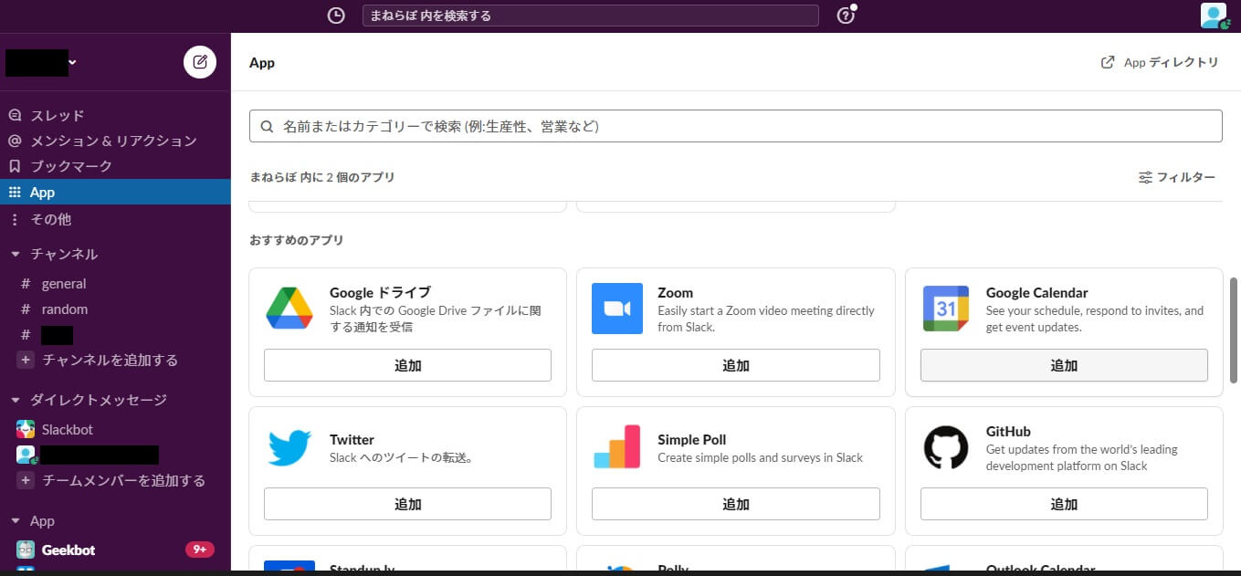
Task: Click the Simple Poll app logo
Action: (x=617, y=447)
